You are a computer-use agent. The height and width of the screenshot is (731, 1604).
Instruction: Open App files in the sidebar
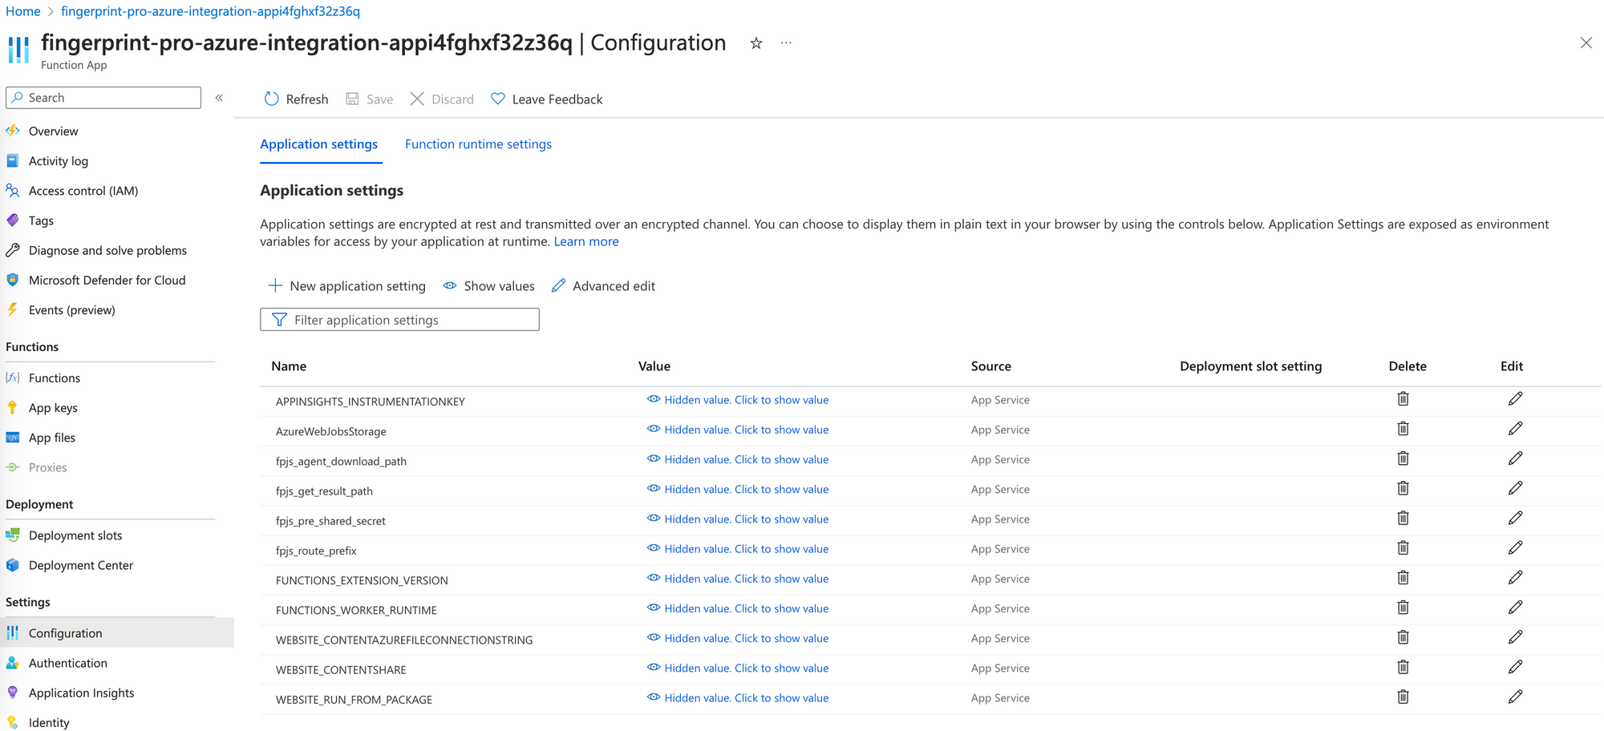[x=51, y=438]
